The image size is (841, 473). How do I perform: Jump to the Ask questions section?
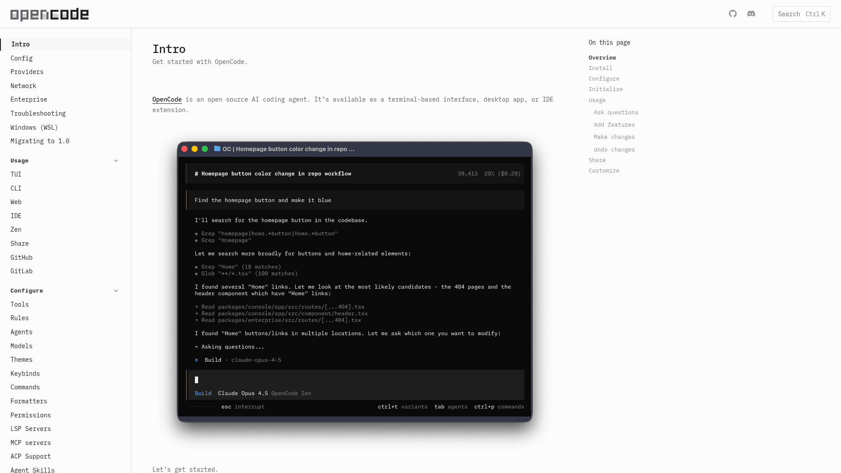(x=616, y=112)
